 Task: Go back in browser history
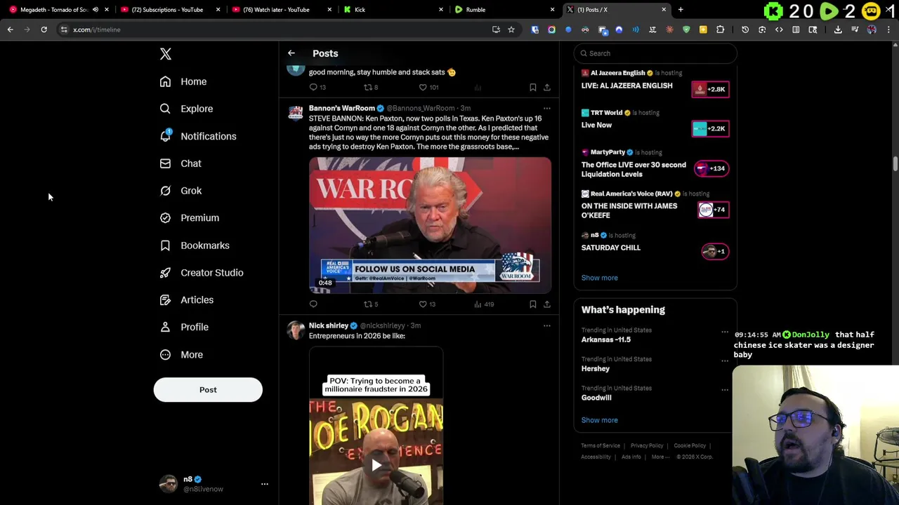click(10, 29)
